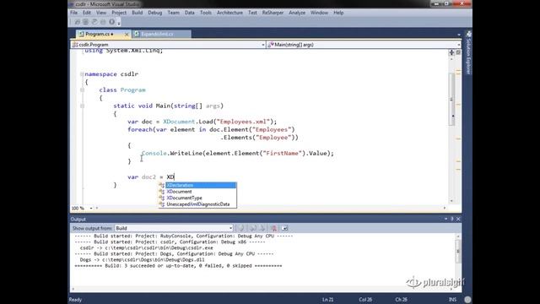The image size is (540, 304).
Task: Open the Team menu
Action: (173, 13)
